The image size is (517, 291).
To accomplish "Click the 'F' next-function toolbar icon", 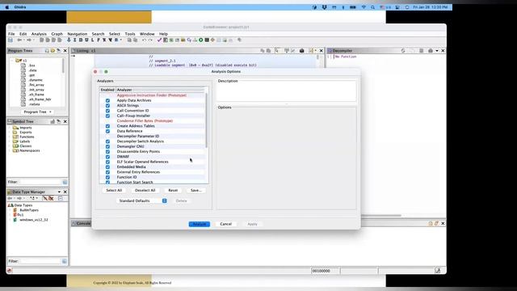I will (x=99, y=40).
